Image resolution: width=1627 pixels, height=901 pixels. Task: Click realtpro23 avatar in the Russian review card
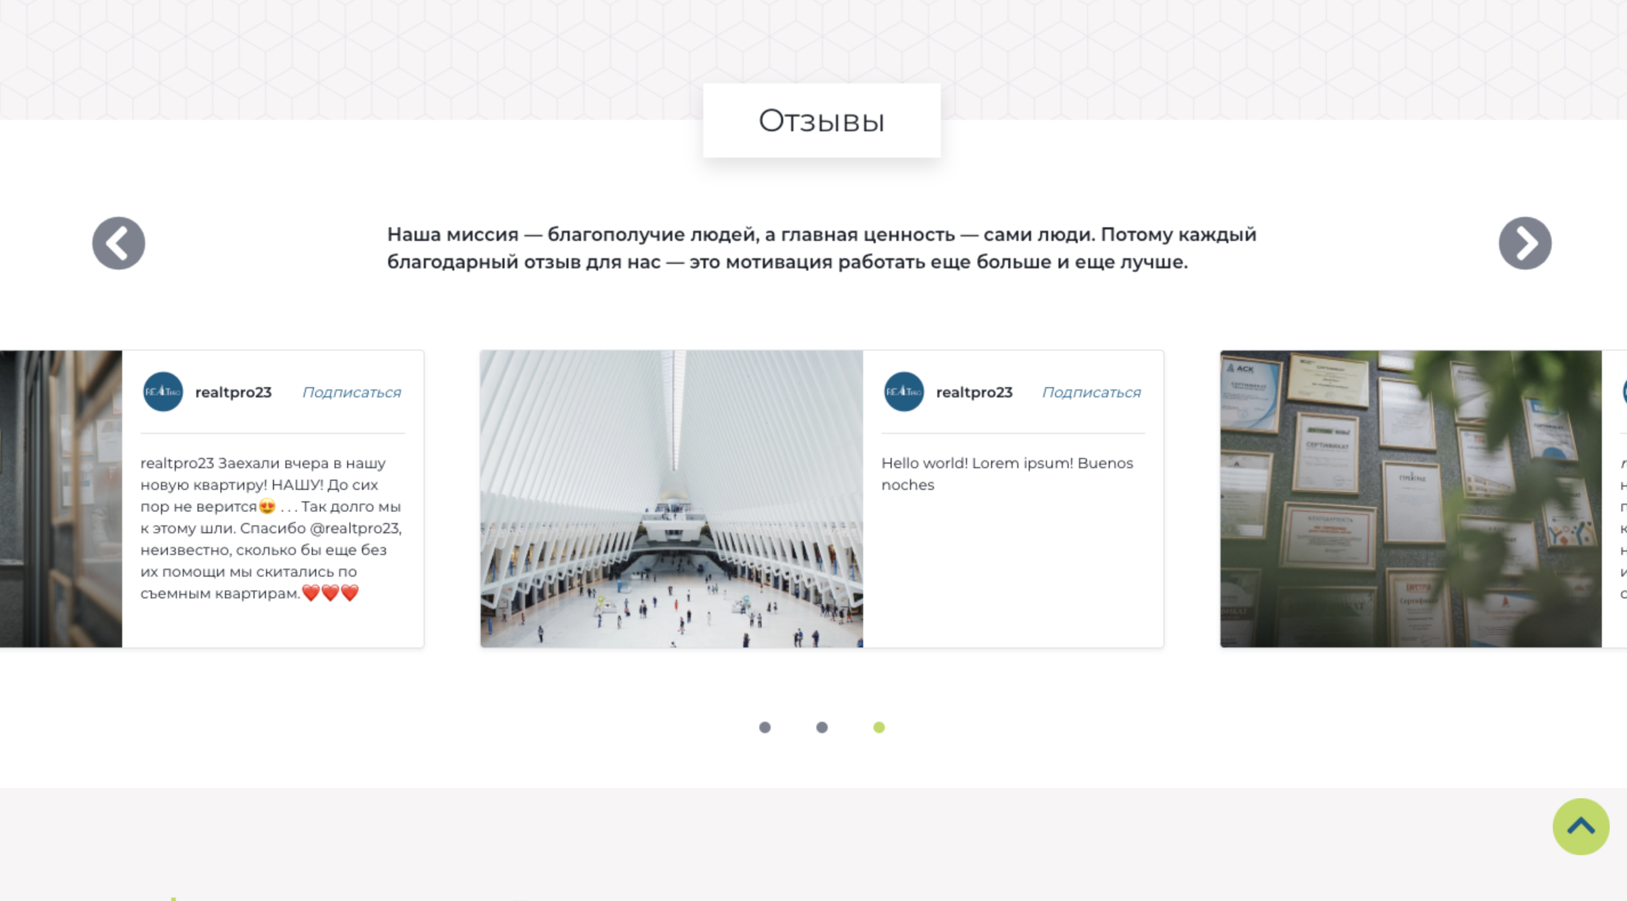163,392
